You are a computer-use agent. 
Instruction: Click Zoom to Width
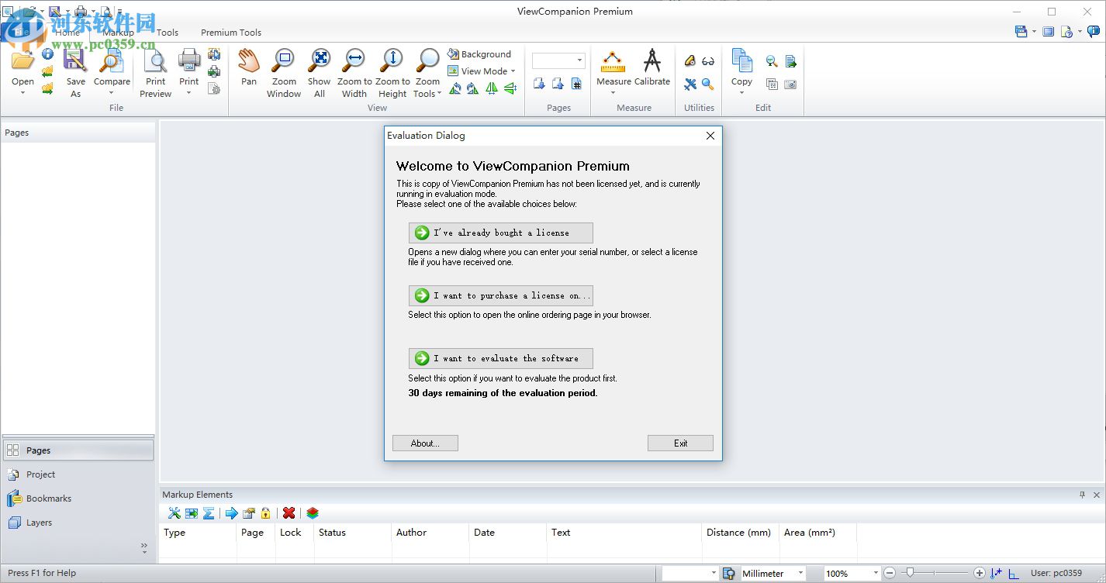tap(354, 74)
